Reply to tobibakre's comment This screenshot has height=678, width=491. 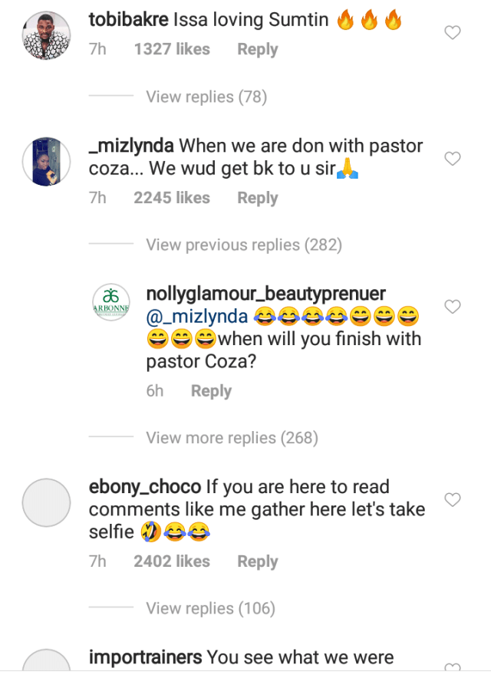point(257,49)
